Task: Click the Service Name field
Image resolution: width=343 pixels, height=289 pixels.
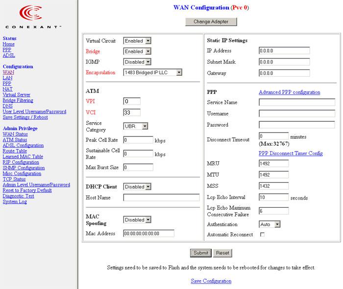Action: click(x=297, y=102)
